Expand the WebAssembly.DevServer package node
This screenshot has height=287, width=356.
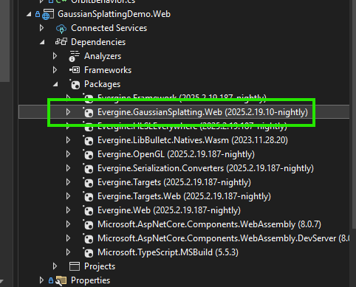[68, 238]
